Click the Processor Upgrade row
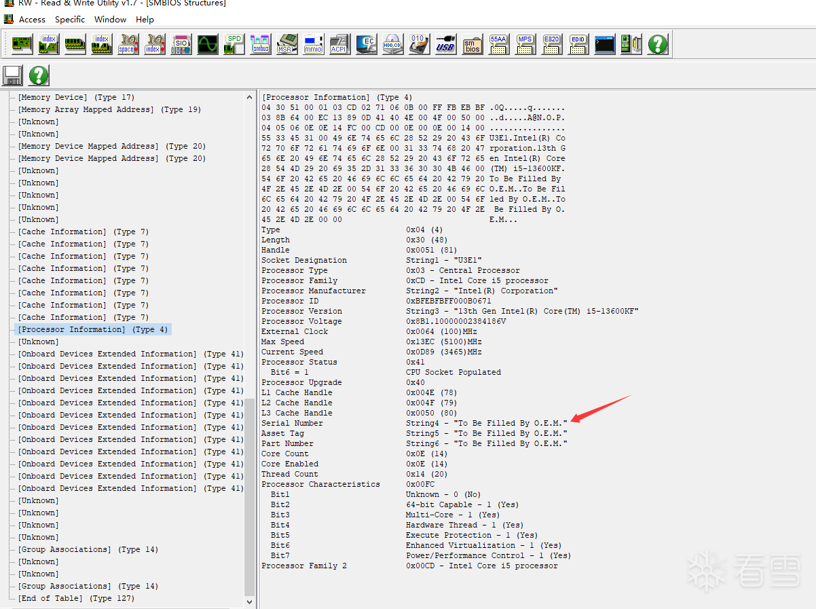This screenshot has height=609, width=816. (343, 382)
